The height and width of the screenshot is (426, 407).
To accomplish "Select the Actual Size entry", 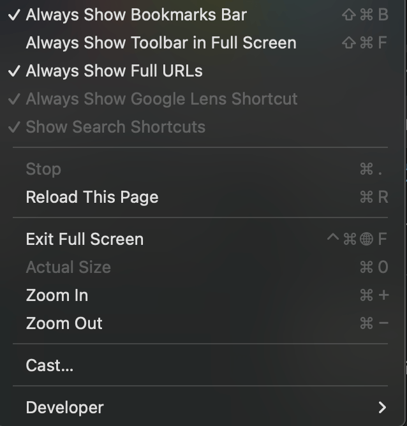I will [68, 267].
